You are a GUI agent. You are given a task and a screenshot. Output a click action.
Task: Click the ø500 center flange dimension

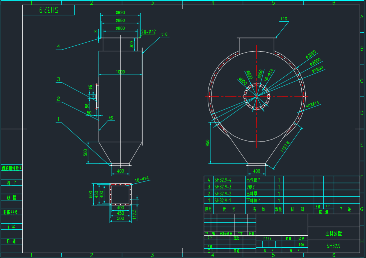(243, 81)
